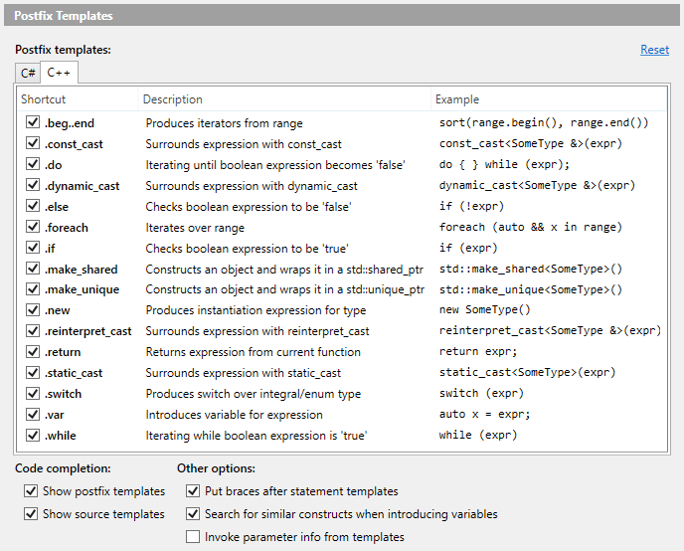Switch to the C# tab

[28, 73]
